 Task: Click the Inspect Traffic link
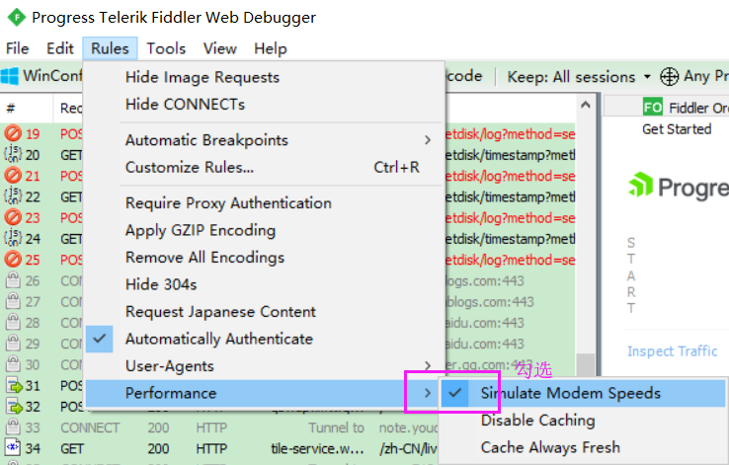(x=673, y=351)
